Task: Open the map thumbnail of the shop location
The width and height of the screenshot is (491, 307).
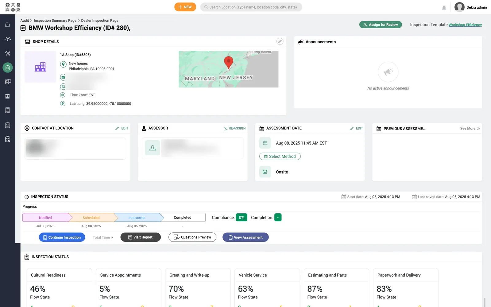Action: click(228, 69)
